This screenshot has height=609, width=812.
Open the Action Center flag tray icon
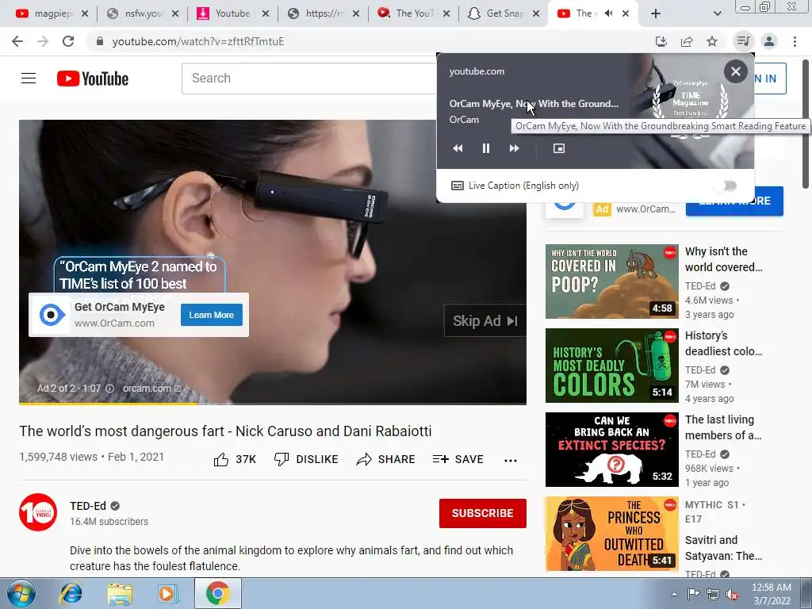tap(693, 594)
